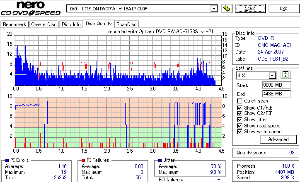Click the Jitter maximum 9.3 %
The image size is (300, 183).
click(215, 172)
